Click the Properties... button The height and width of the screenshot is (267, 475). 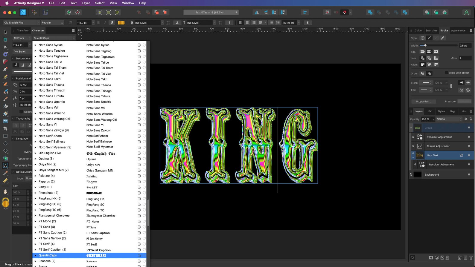coord(424,102)
